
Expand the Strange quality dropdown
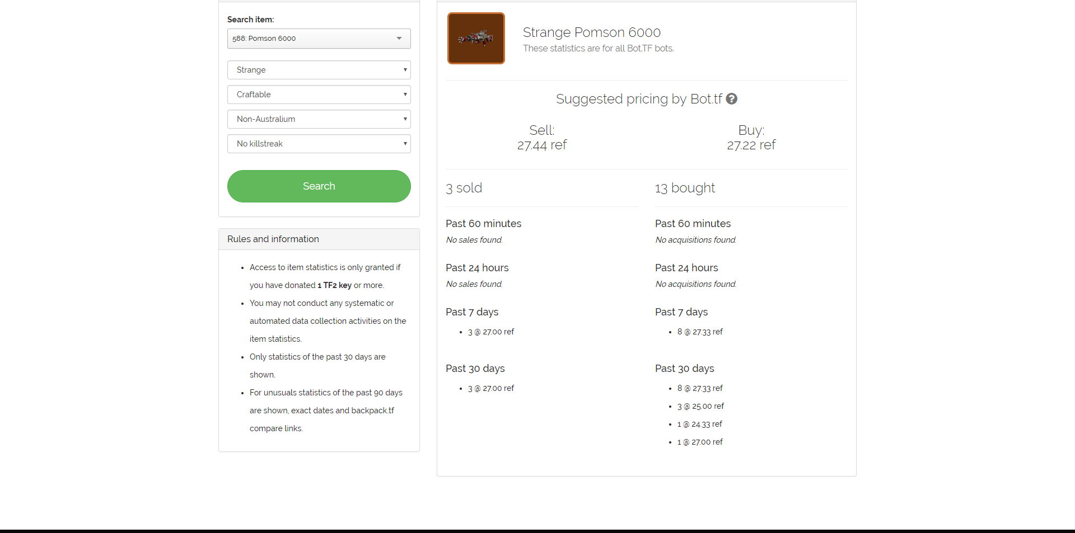(319, 70)
